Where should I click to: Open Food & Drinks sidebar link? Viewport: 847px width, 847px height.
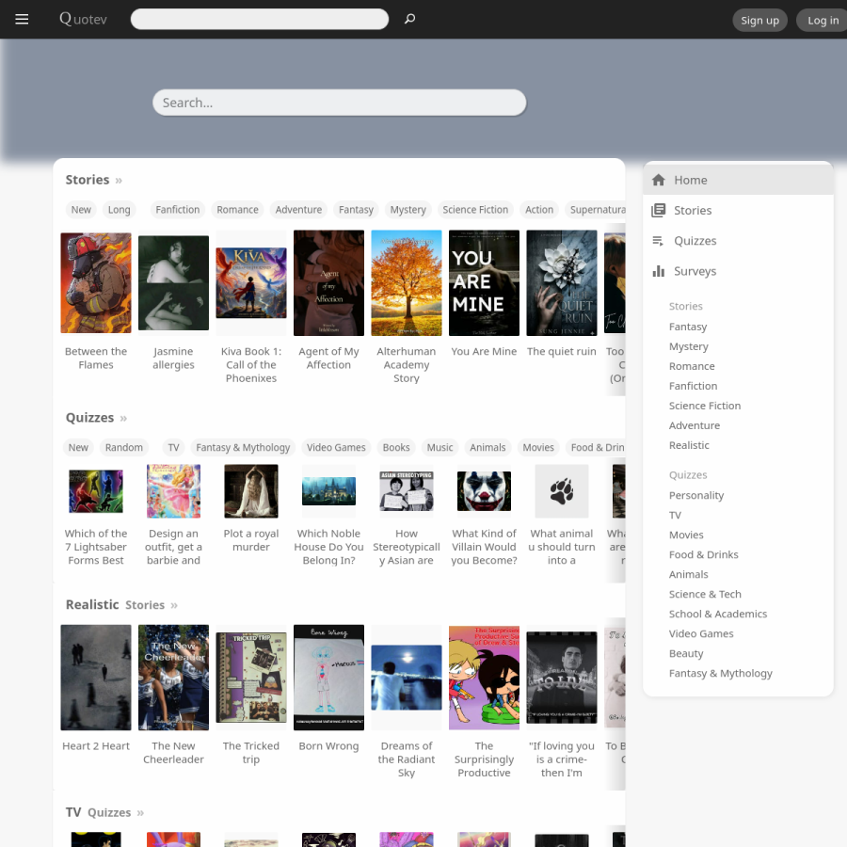(703, 554)
